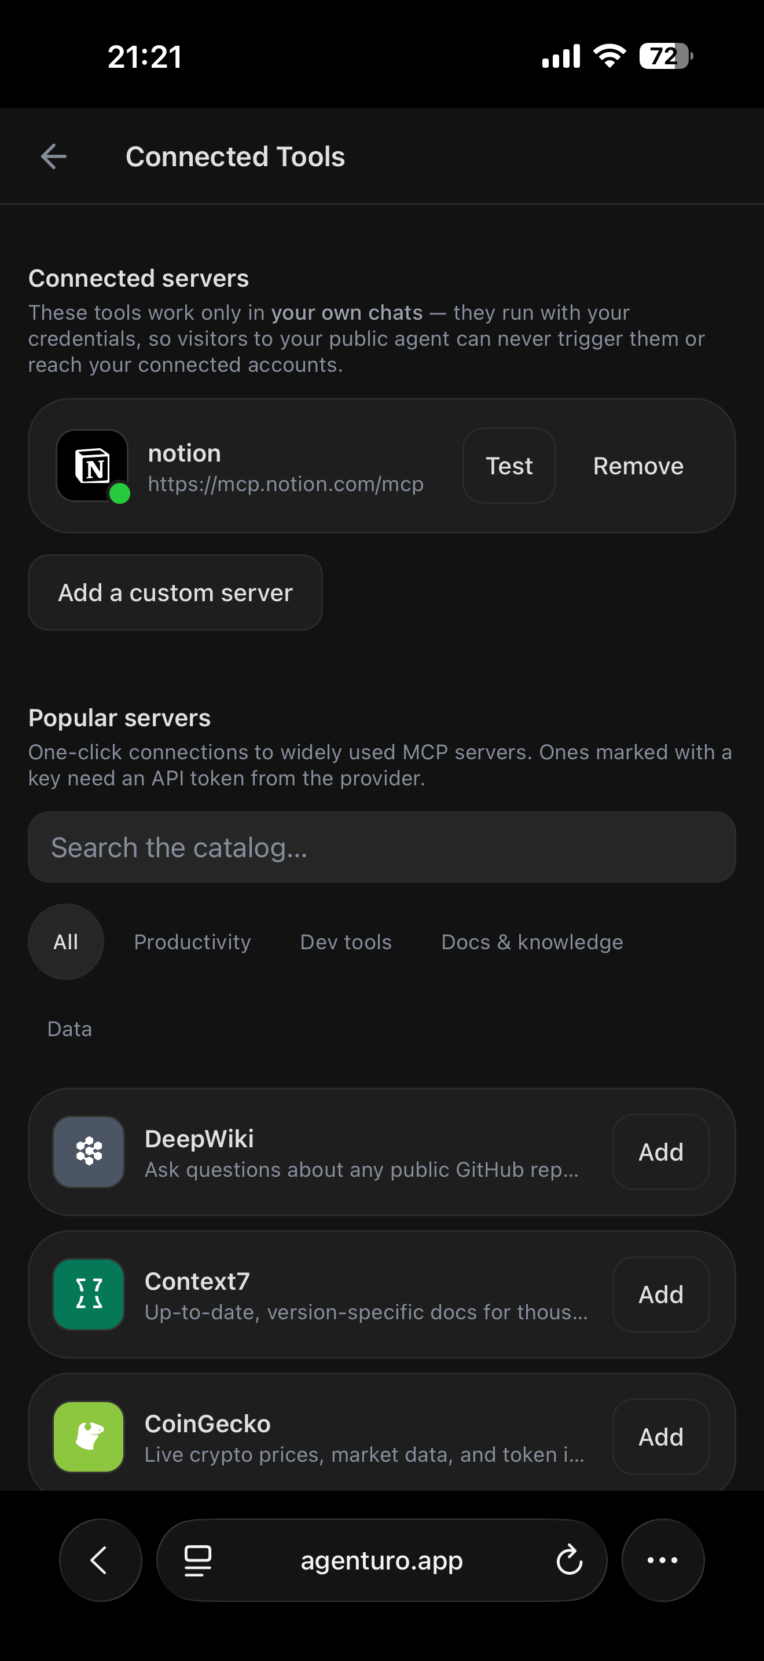Tap the browser back chevron button
Screen dimensions: 764x1661
pos(101,1560)
